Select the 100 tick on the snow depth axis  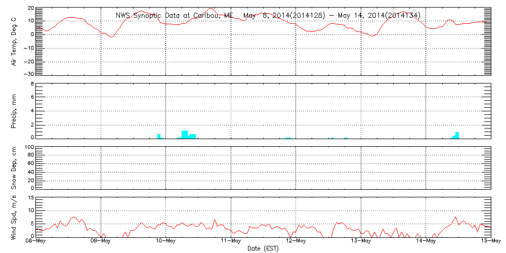[28, 147]
